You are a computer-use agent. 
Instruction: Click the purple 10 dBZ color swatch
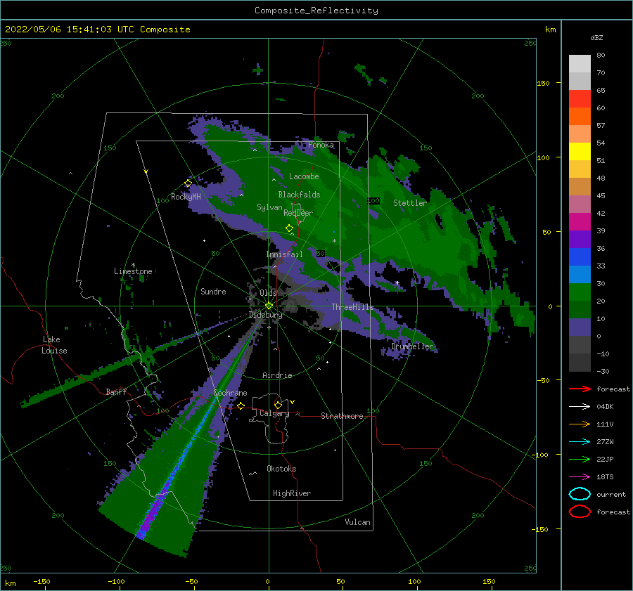(580, 327)
